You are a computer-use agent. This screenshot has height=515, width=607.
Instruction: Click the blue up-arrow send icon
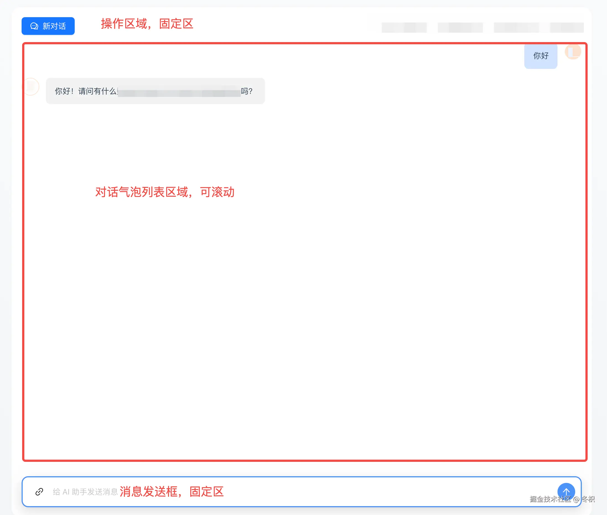(566, 492)
